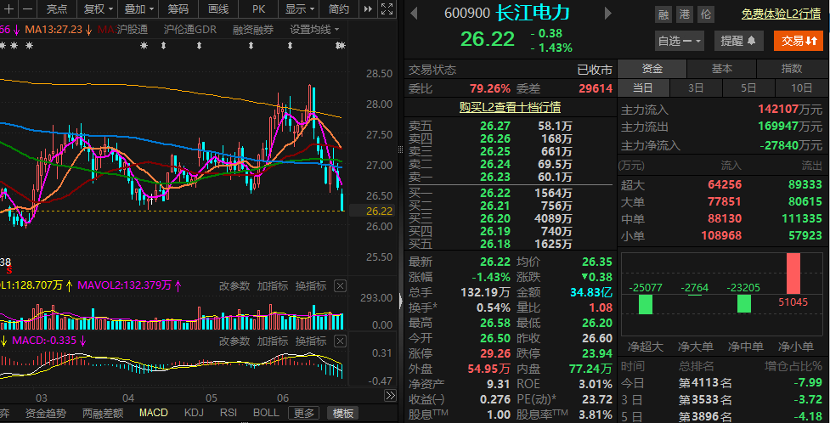Click the 港 badge next to stock name
Viewport: 830px width, 423px height.
click(x=685, y=14)
